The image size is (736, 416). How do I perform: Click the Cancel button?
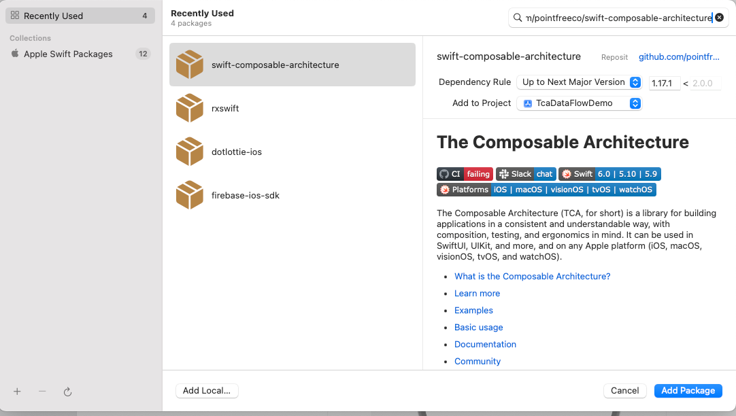[624, 390]
